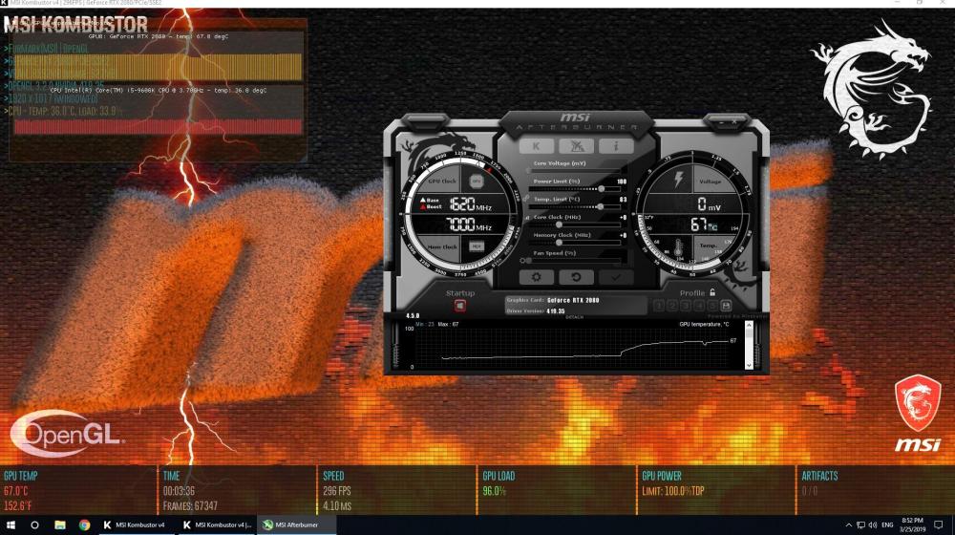
Task: Open Cortana search circle on taskbar
Action: click(34, 524)
